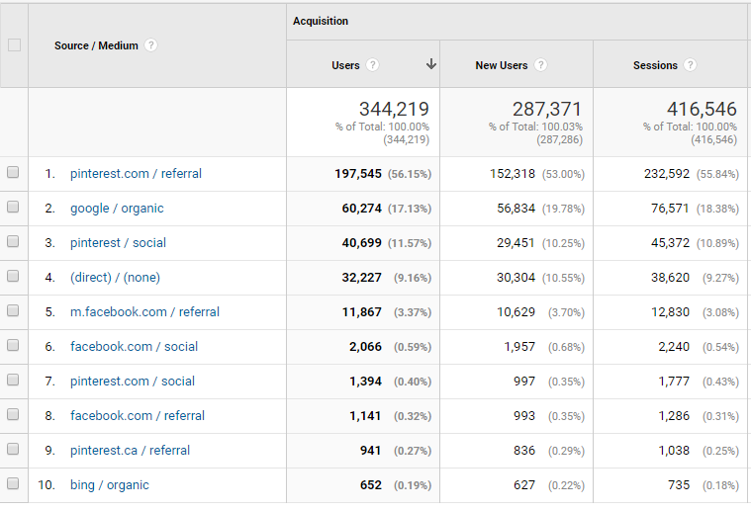Select New Users value 30,304
This screenshot has height=511, width=751.
pos(516,278)
